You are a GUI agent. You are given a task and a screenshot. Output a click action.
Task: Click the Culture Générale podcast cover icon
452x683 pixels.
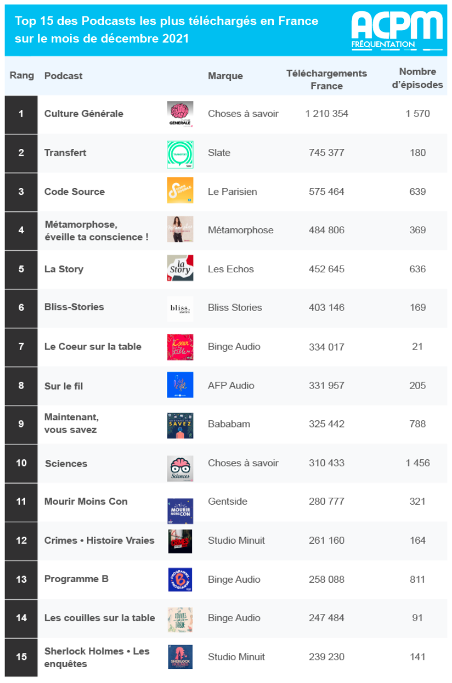[180, 114]
